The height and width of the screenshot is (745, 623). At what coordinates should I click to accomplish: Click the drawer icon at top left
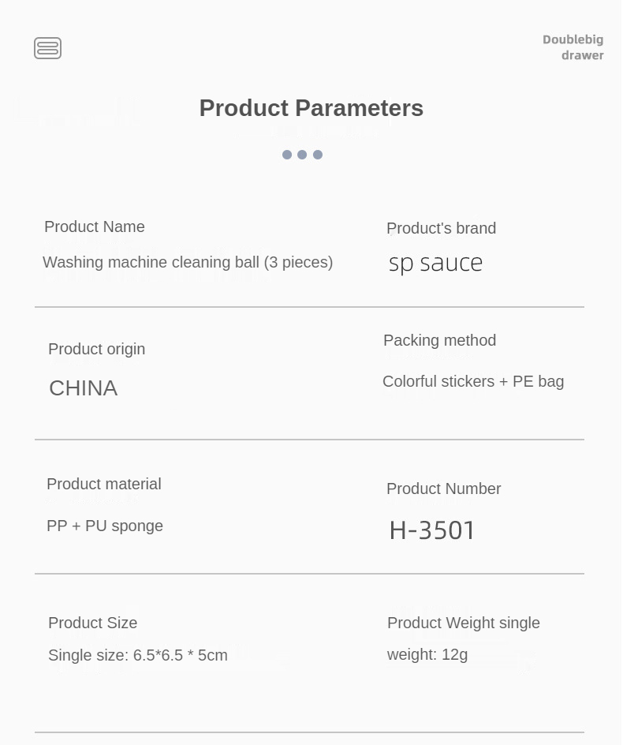[47, 48]
